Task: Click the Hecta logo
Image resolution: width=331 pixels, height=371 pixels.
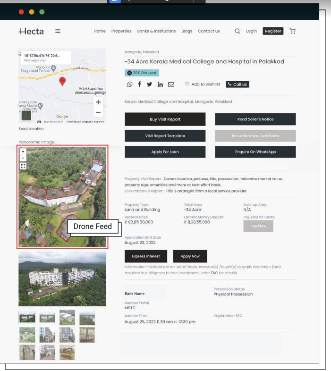Action: (x=31, y=31)
